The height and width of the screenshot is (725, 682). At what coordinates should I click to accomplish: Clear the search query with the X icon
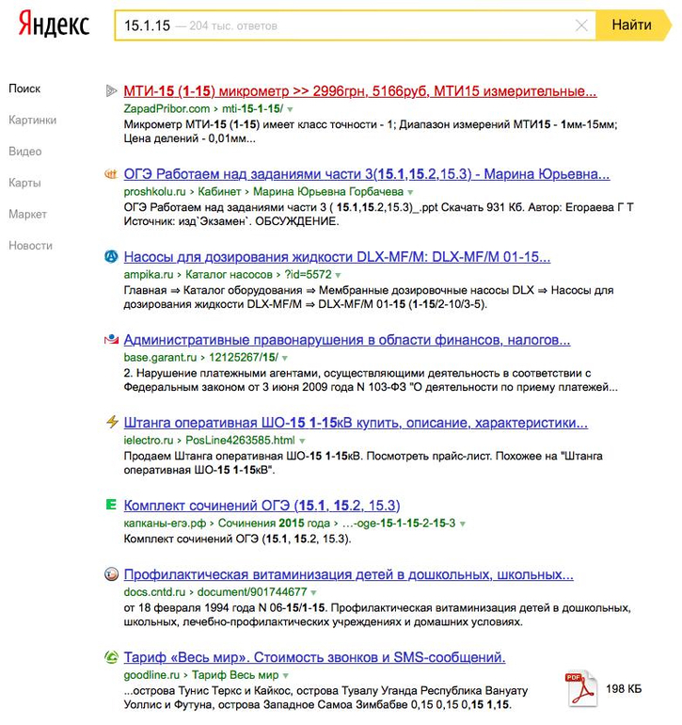pyautogui.click(x=582, y=26)
